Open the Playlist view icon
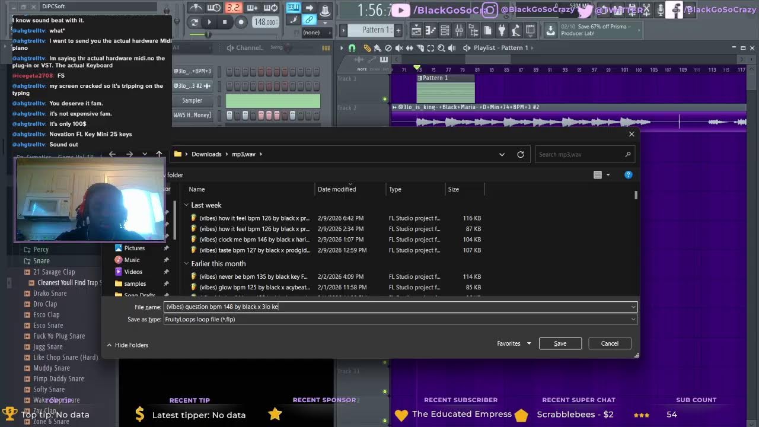 pos(416,30)
